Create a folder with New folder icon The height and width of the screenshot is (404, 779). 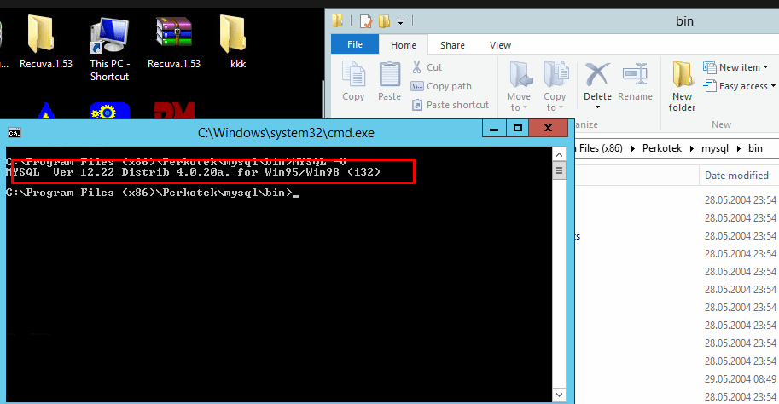point(682,85)
